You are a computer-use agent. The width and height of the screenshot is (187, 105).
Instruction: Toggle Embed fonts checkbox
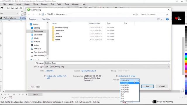[117, 76]
